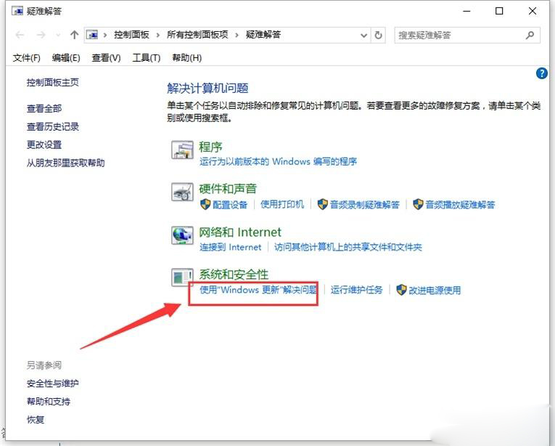
Task: Open the 编辑(E) menu
Action: point(66,58)
